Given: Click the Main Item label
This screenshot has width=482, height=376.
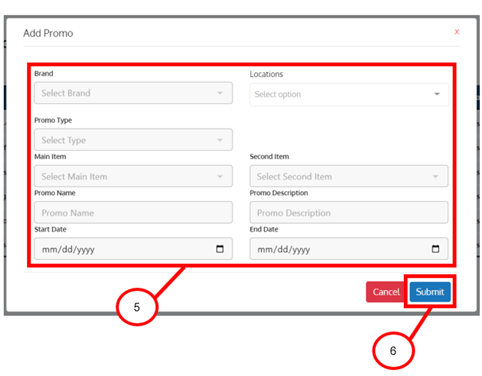Looking at the screenshot, I should tap(50, 157).
